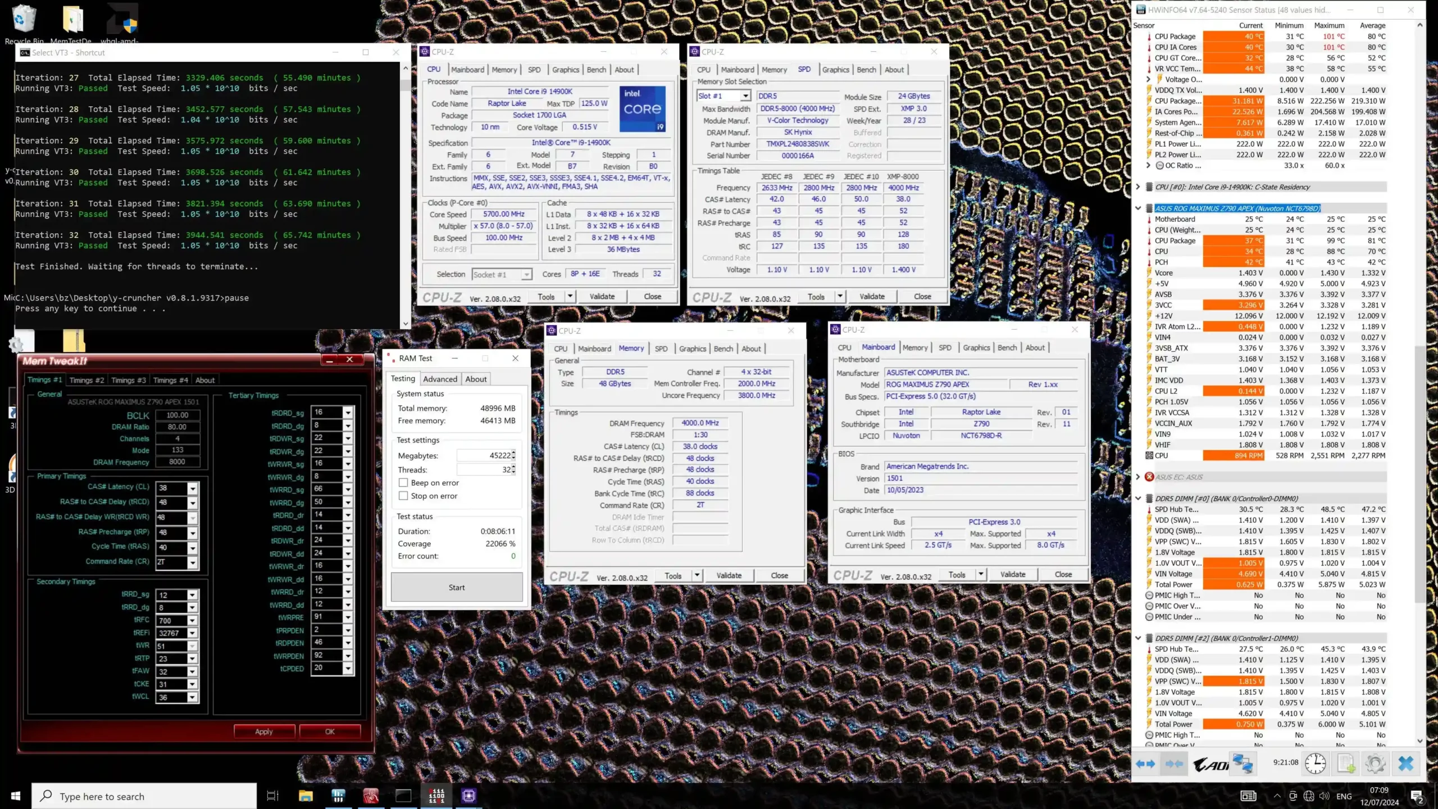
Task: Click the network globe tray icon
Action: point(1309,796)
